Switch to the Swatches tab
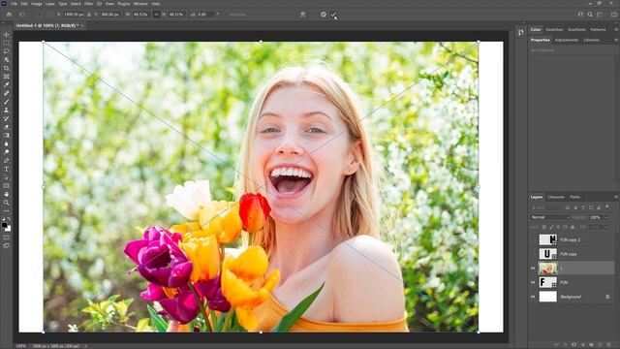Image resolution: width=620 pixels, height=349 pixels. [554, 29]
